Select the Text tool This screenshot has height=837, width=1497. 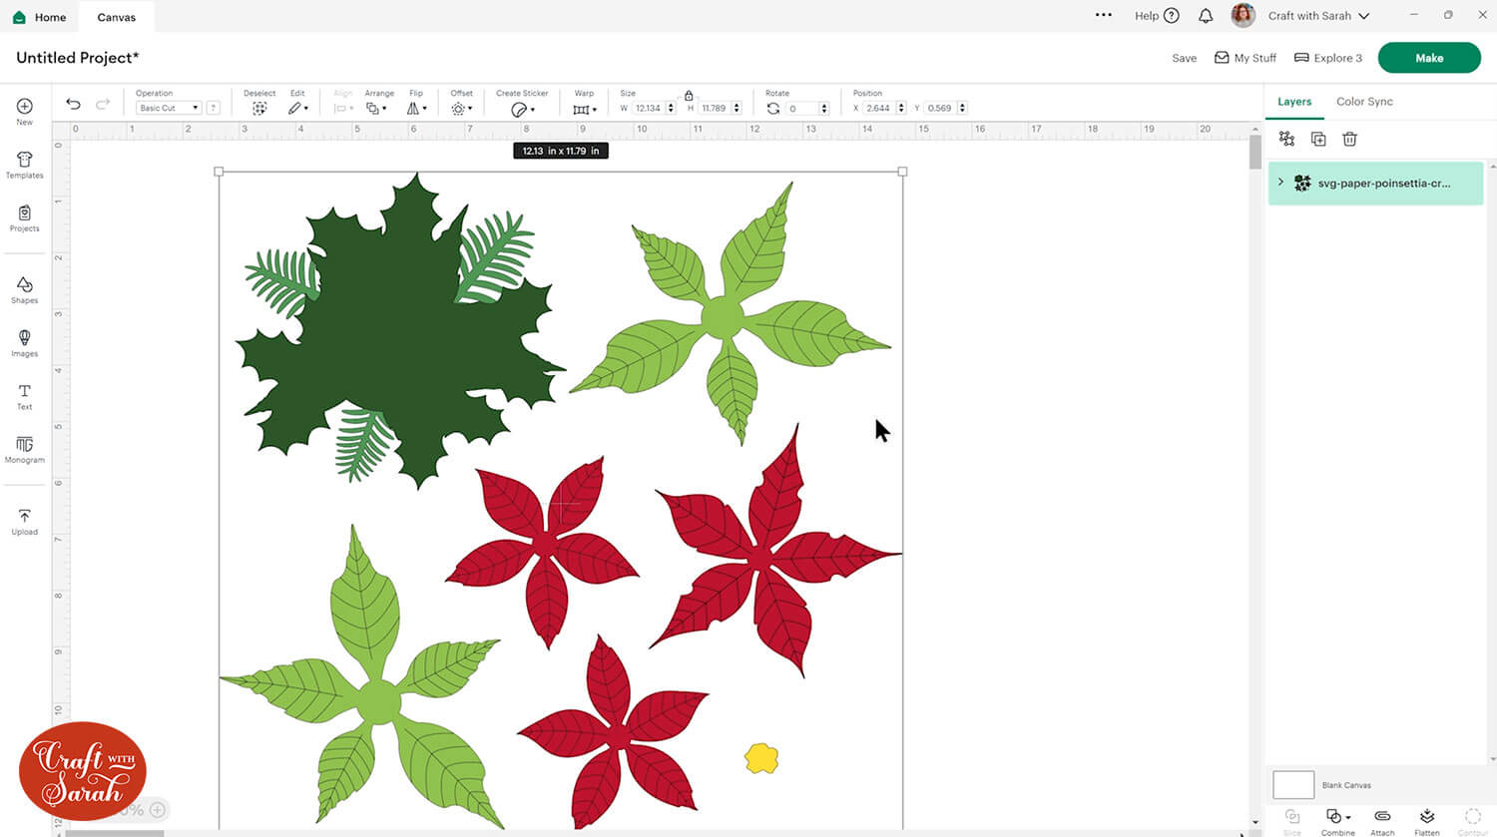point(24,396)
